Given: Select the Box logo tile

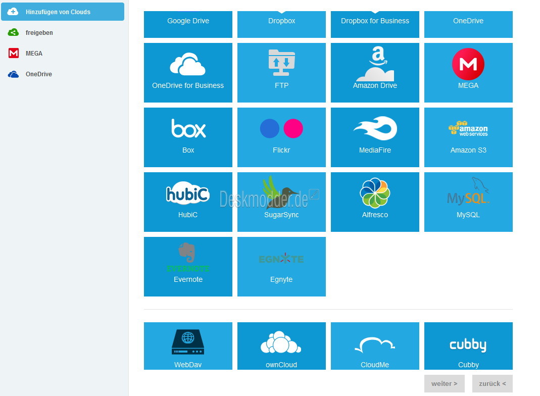Looking at the screenshot, I should point(188,137).
